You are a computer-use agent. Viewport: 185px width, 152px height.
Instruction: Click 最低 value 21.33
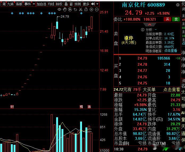[175, 105]
